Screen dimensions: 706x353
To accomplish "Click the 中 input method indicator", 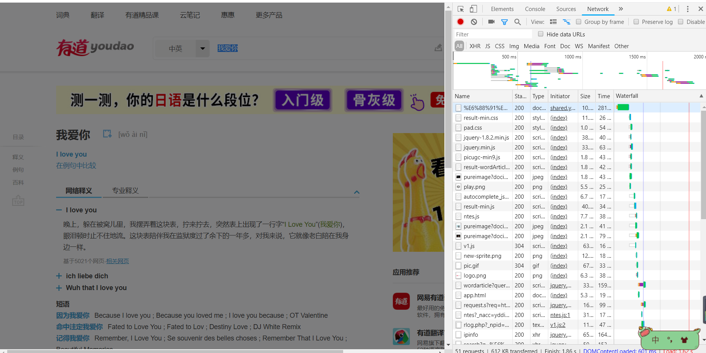I will pos(655,340).
